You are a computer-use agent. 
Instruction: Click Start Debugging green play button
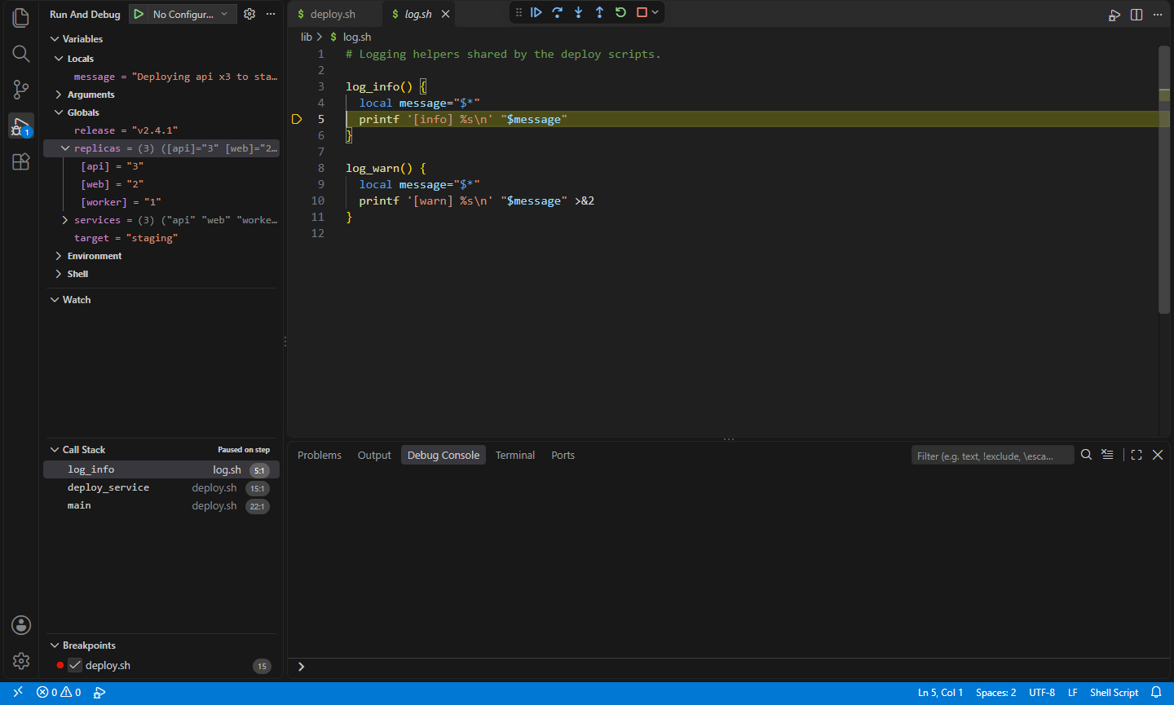pyautogui.click(x=139, y=14)
